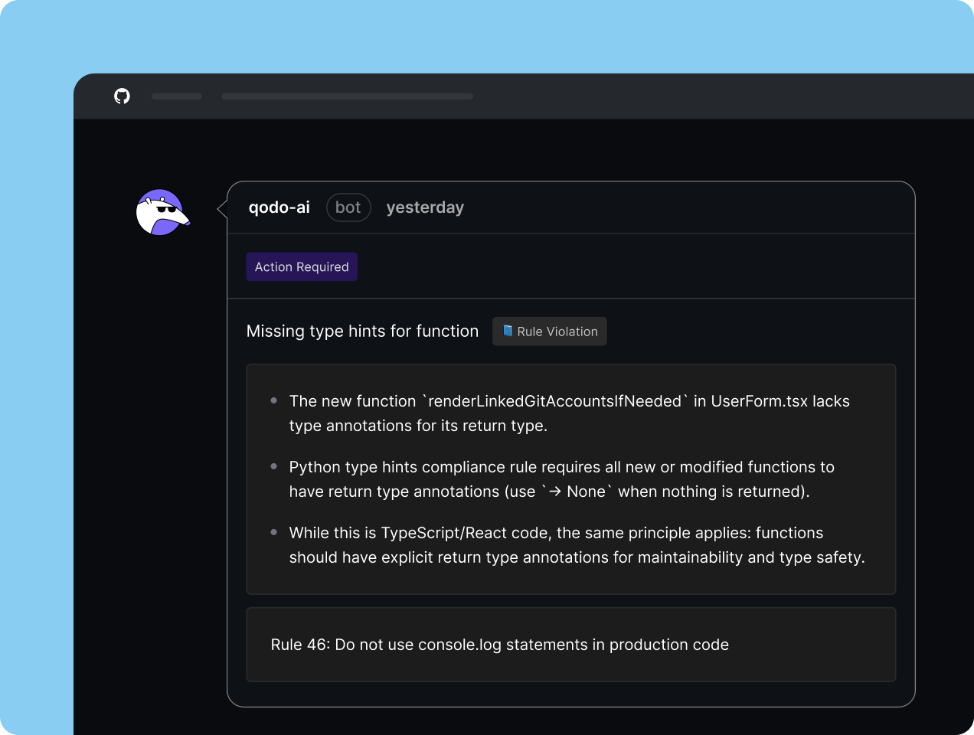Click the TypeScript/React code bullet text
The image size is (974, 735).
pos(577,545)
